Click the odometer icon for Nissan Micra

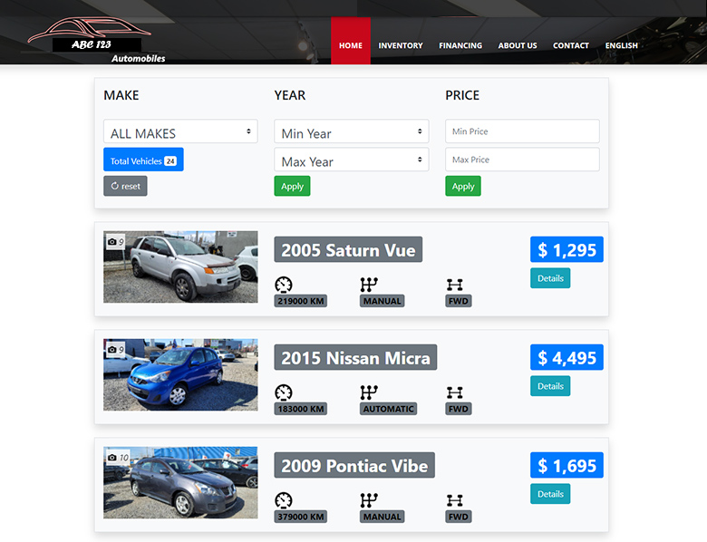[x=284, y=392]
